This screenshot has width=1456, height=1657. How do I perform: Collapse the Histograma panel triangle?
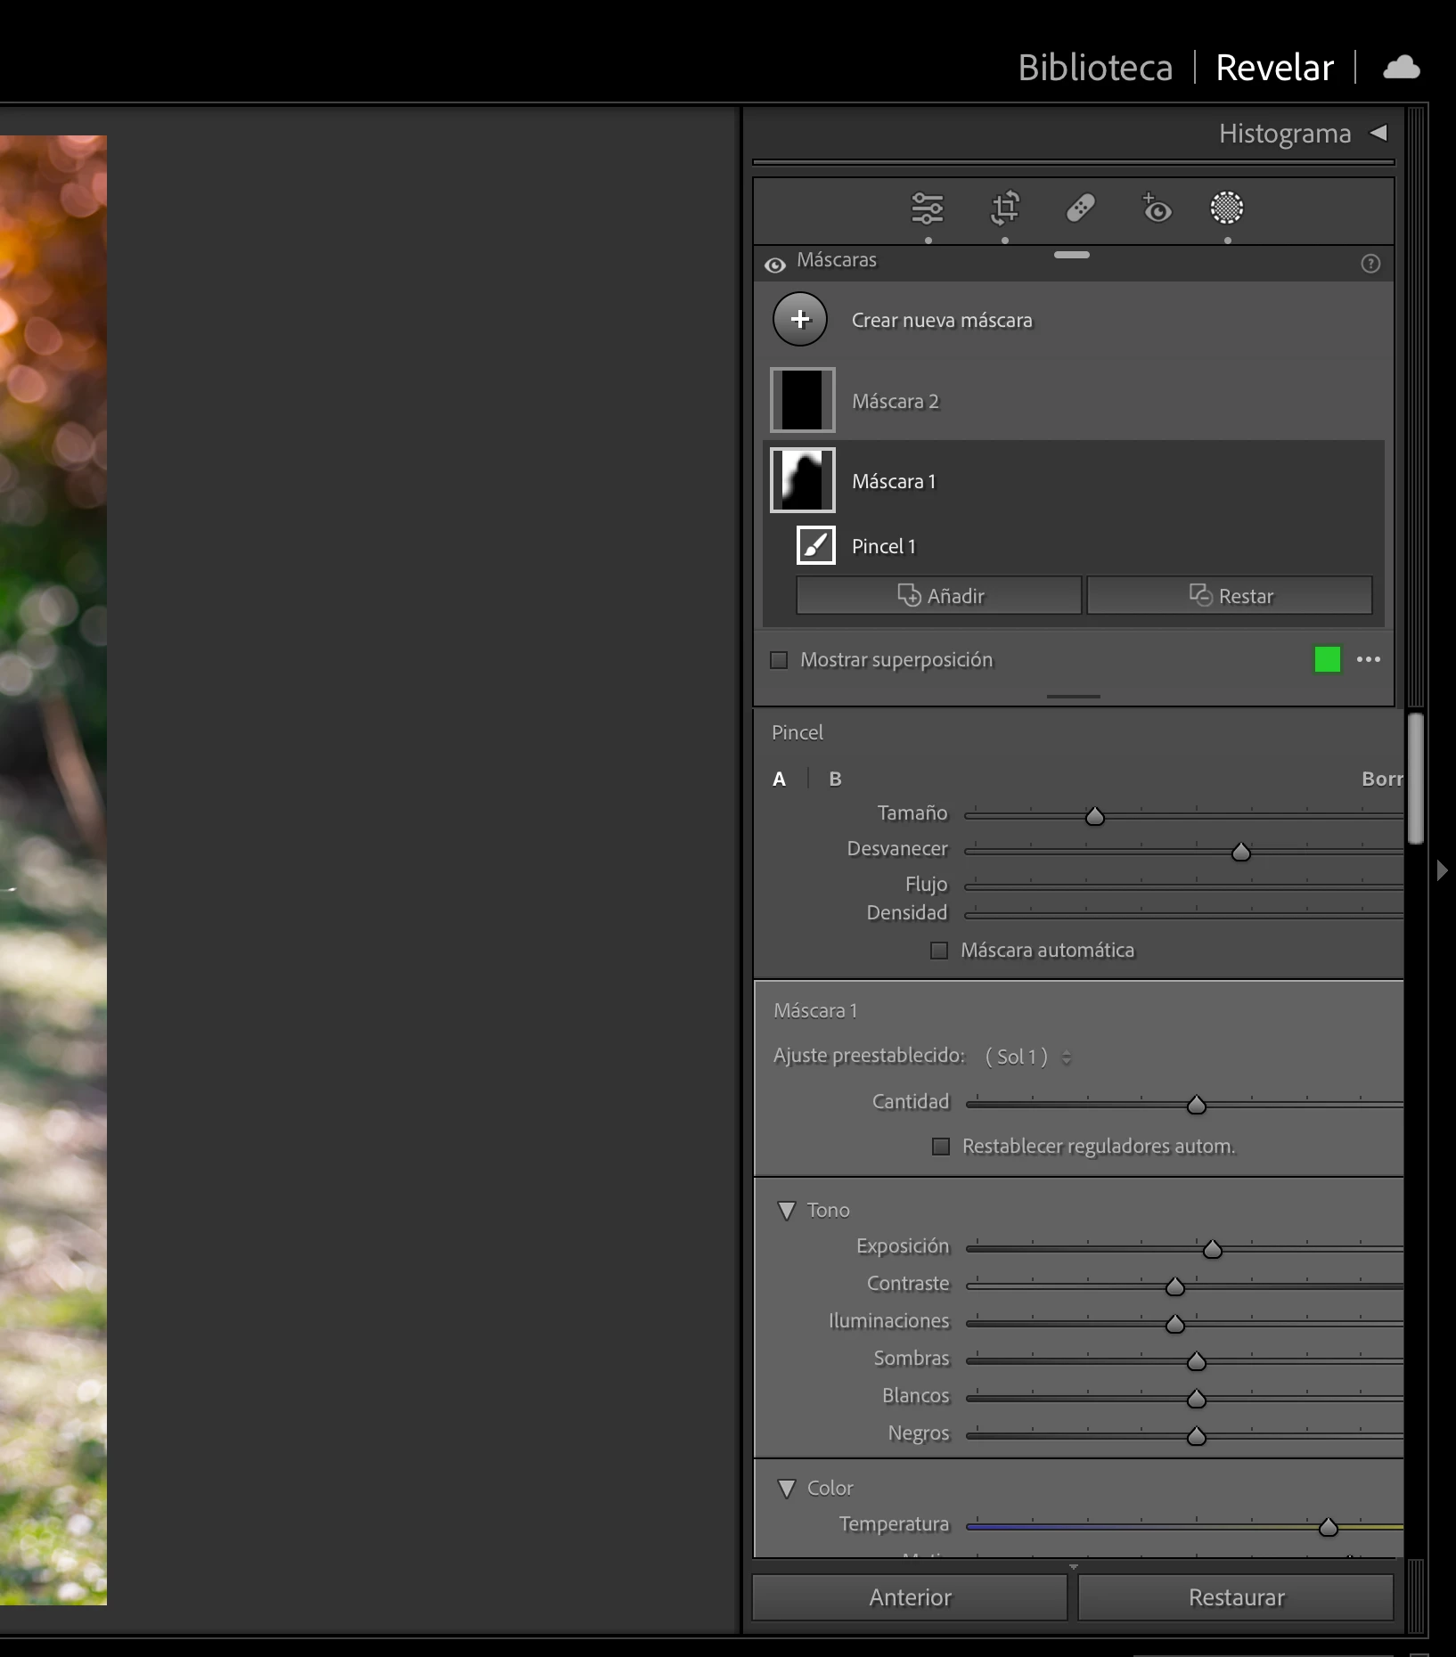tap(1378, 133)
